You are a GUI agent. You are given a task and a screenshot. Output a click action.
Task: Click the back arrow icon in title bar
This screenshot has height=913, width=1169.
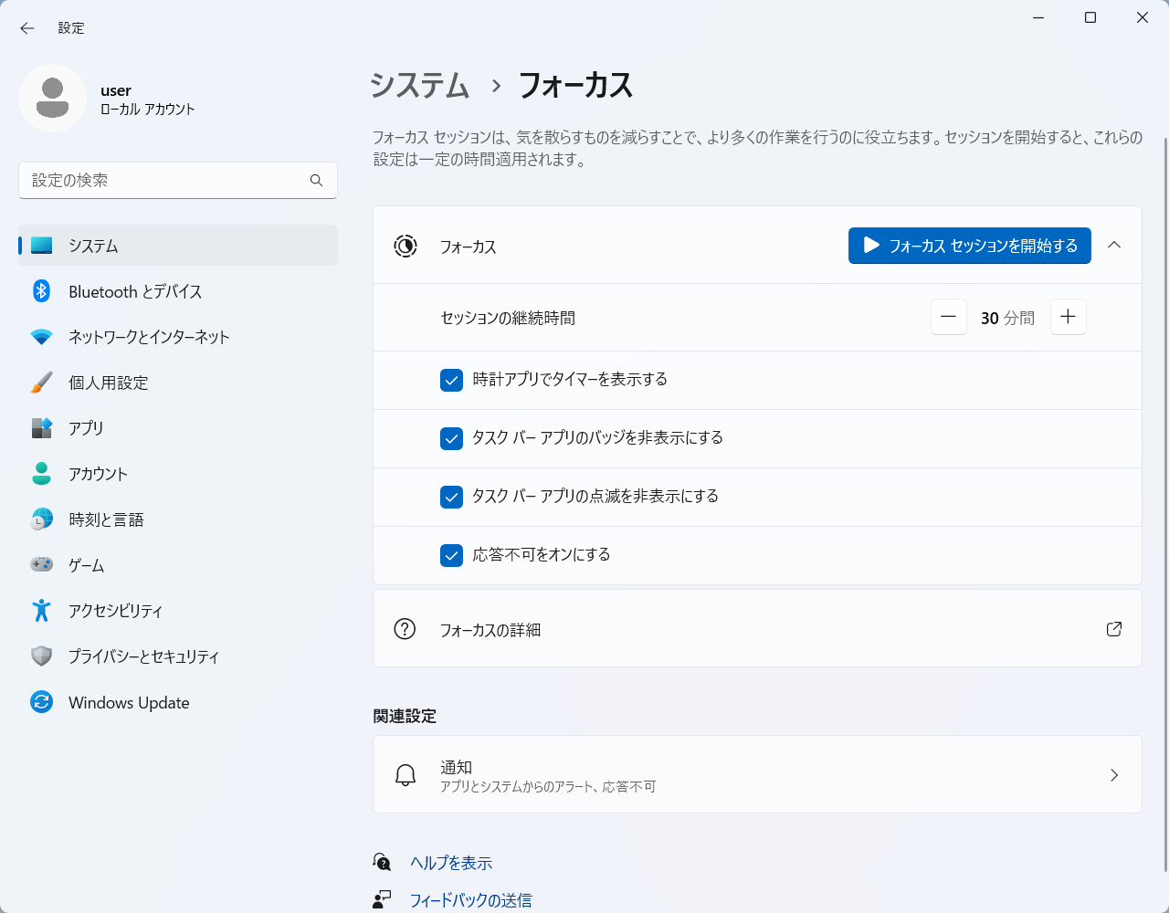(27, 28)
